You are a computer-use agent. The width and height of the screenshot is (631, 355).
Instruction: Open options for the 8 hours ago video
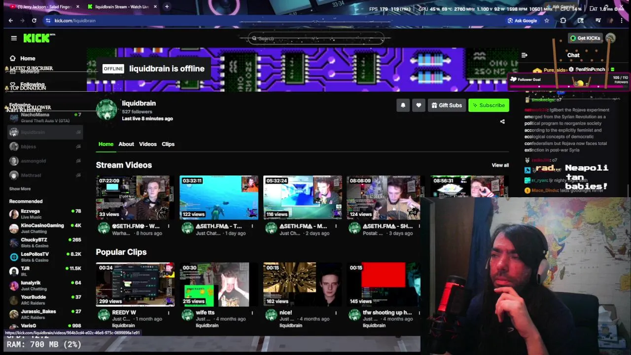click(169, 226)
